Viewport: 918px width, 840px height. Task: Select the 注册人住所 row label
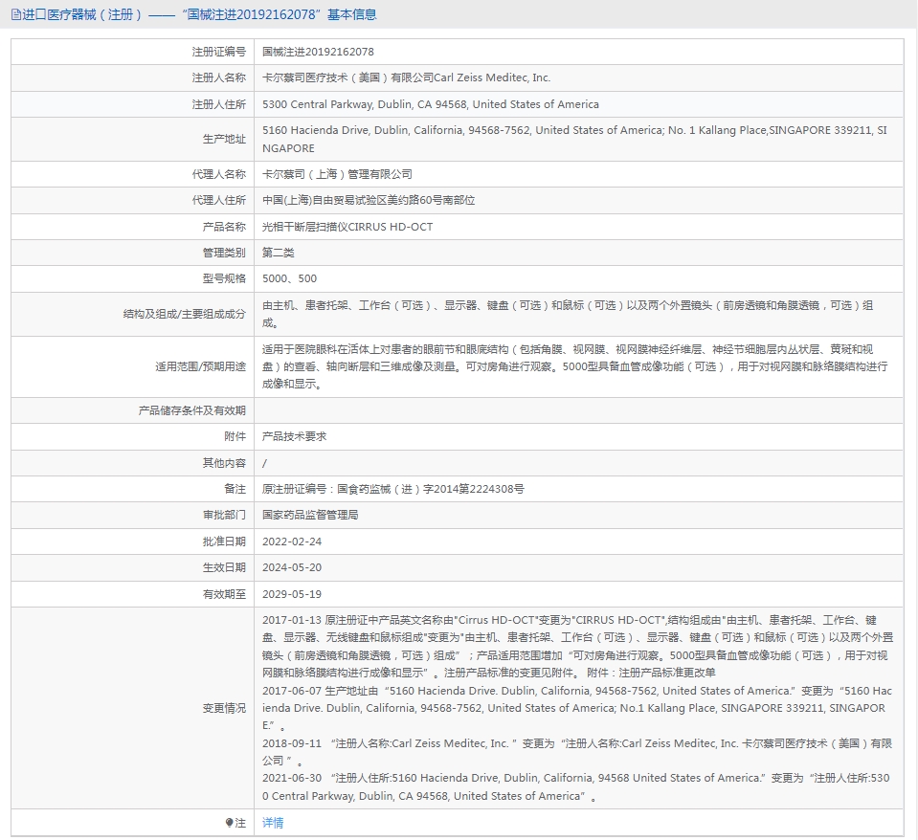[219, 104]
